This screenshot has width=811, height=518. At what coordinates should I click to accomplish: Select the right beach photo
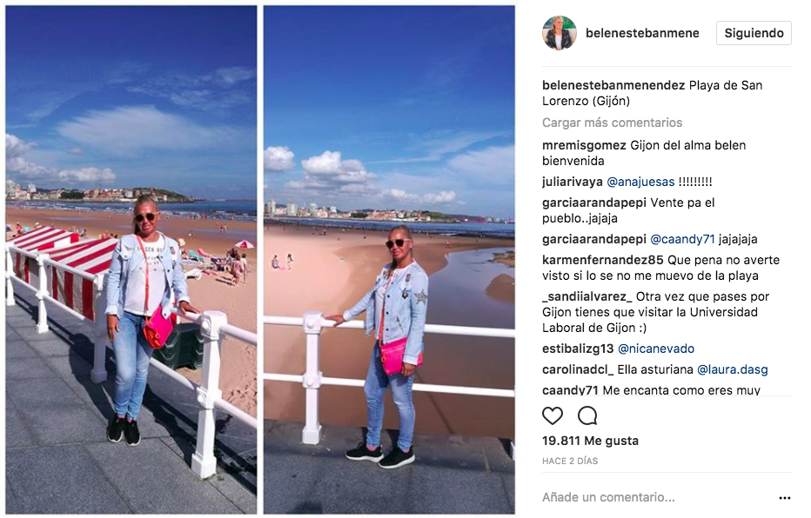(389, 260)
